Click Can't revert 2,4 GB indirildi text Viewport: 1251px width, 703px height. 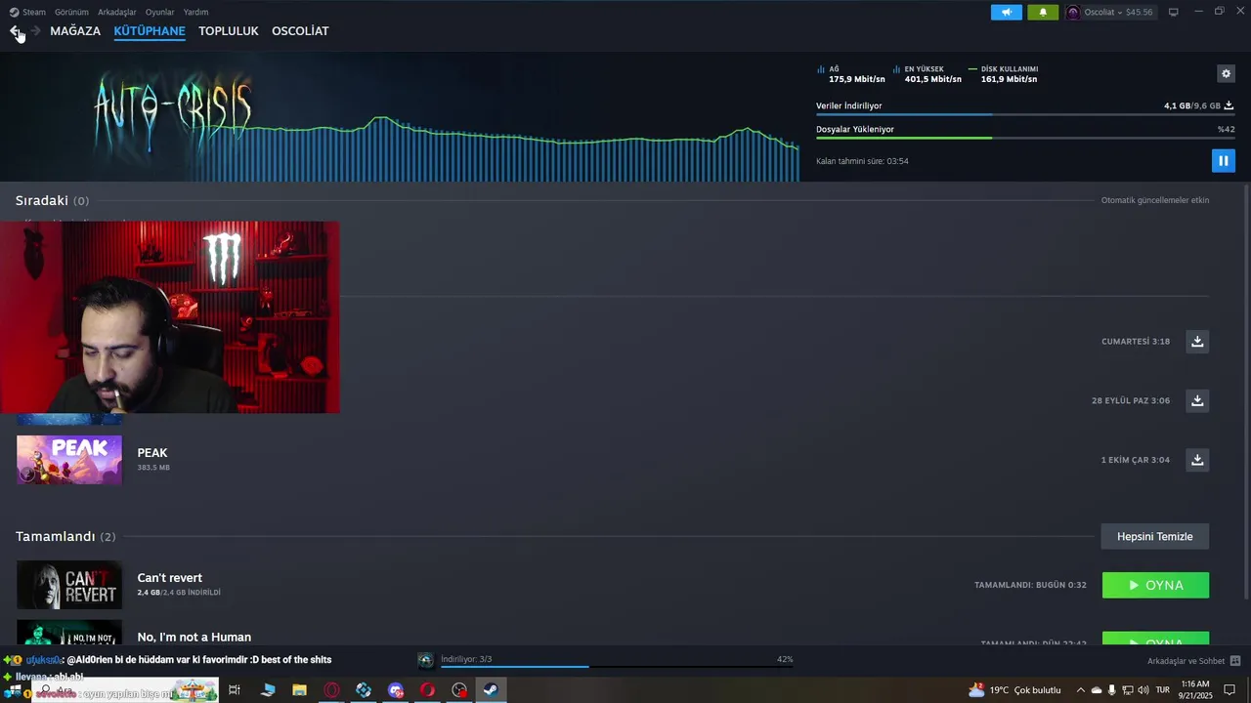click(x=179, y=593)
